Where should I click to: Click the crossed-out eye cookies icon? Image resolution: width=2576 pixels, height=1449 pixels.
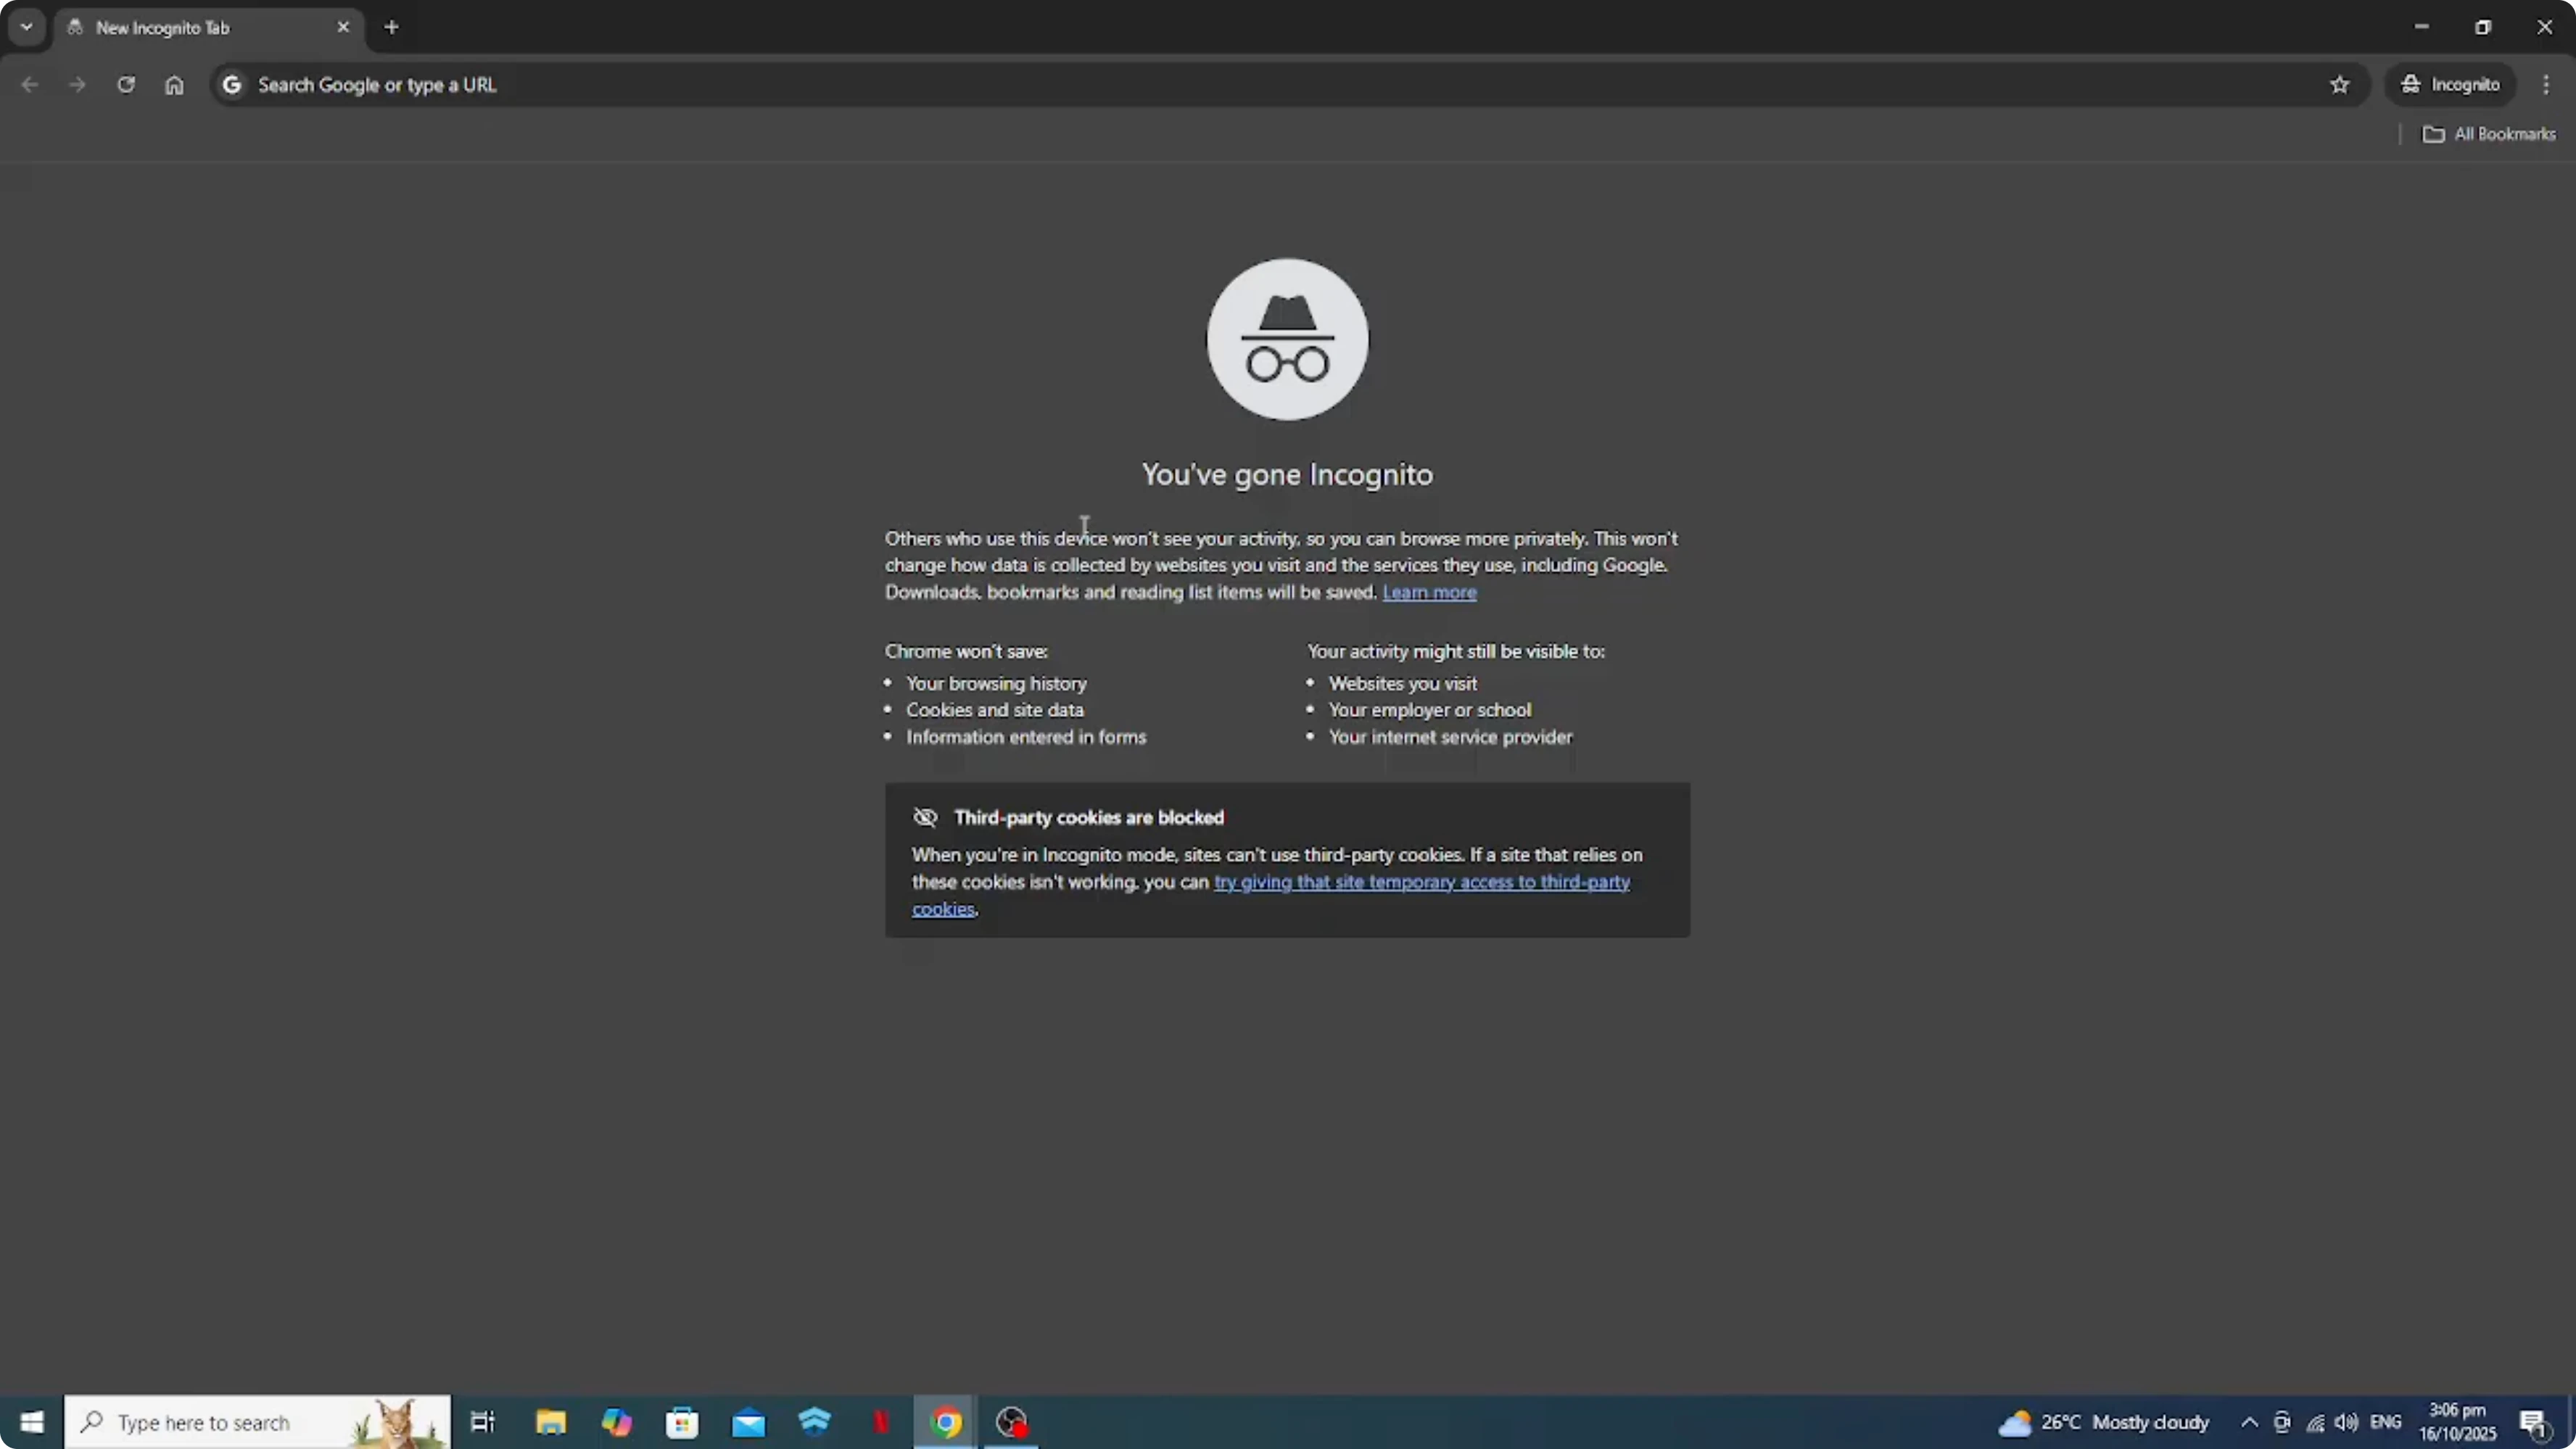925,818
